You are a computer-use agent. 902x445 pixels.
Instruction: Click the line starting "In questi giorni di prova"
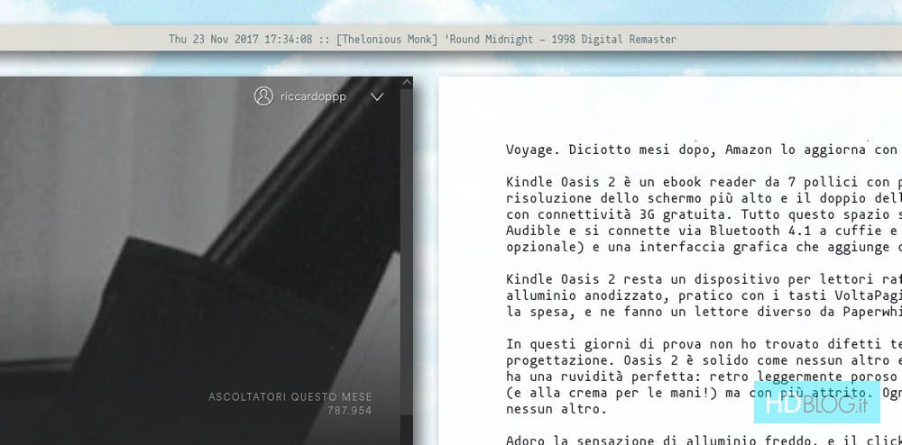tap(704, 344)
